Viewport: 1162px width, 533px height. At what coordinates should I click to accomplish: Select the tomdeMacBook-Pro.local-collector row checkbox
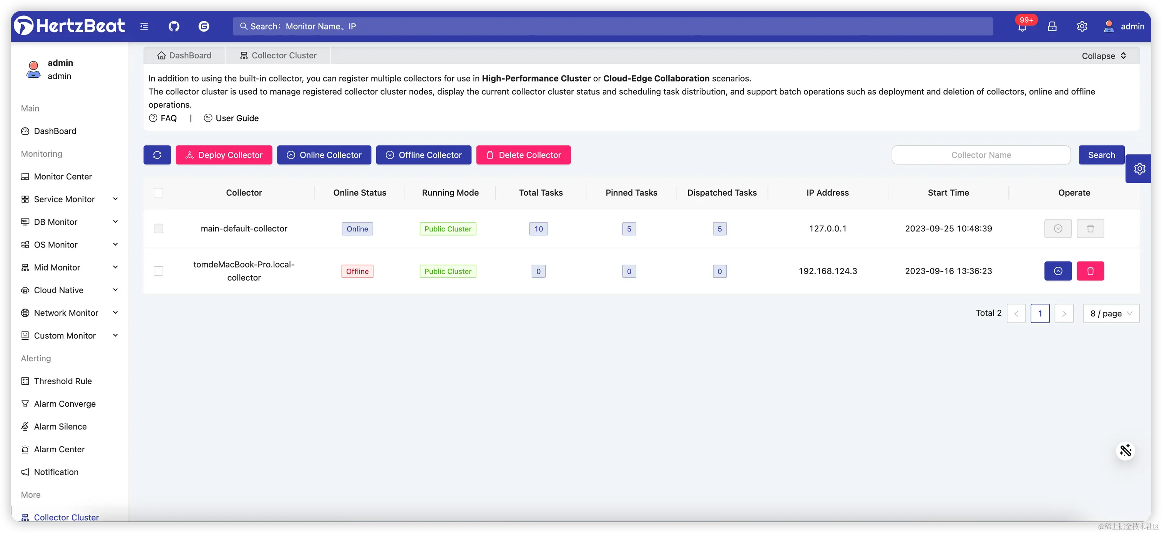158,271
